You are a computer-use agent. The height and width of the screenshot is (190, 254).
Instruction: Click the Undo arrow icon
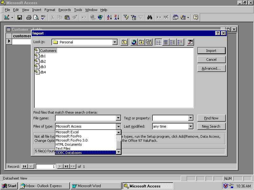tap(84, 17)
